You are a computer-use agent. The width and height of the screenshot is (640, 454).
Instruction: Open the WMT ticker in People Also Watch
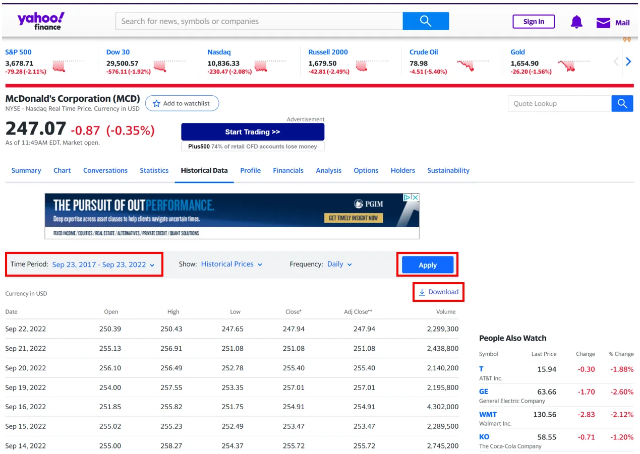tap(488, 414)
